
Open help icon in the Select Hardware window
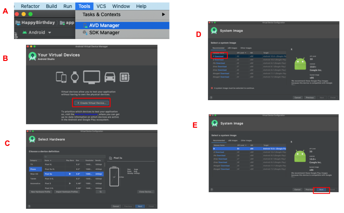point(30,206)
